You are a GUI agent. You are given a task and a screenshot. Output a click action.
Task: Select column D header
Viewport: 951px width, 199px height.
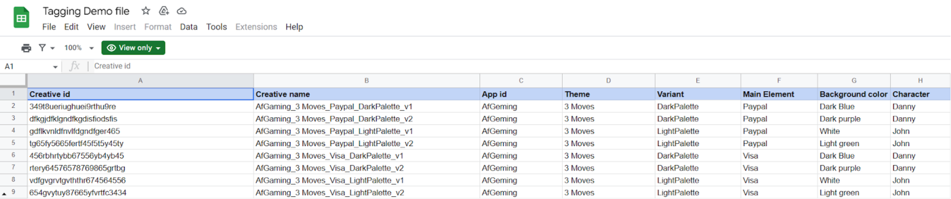point(608,81)
